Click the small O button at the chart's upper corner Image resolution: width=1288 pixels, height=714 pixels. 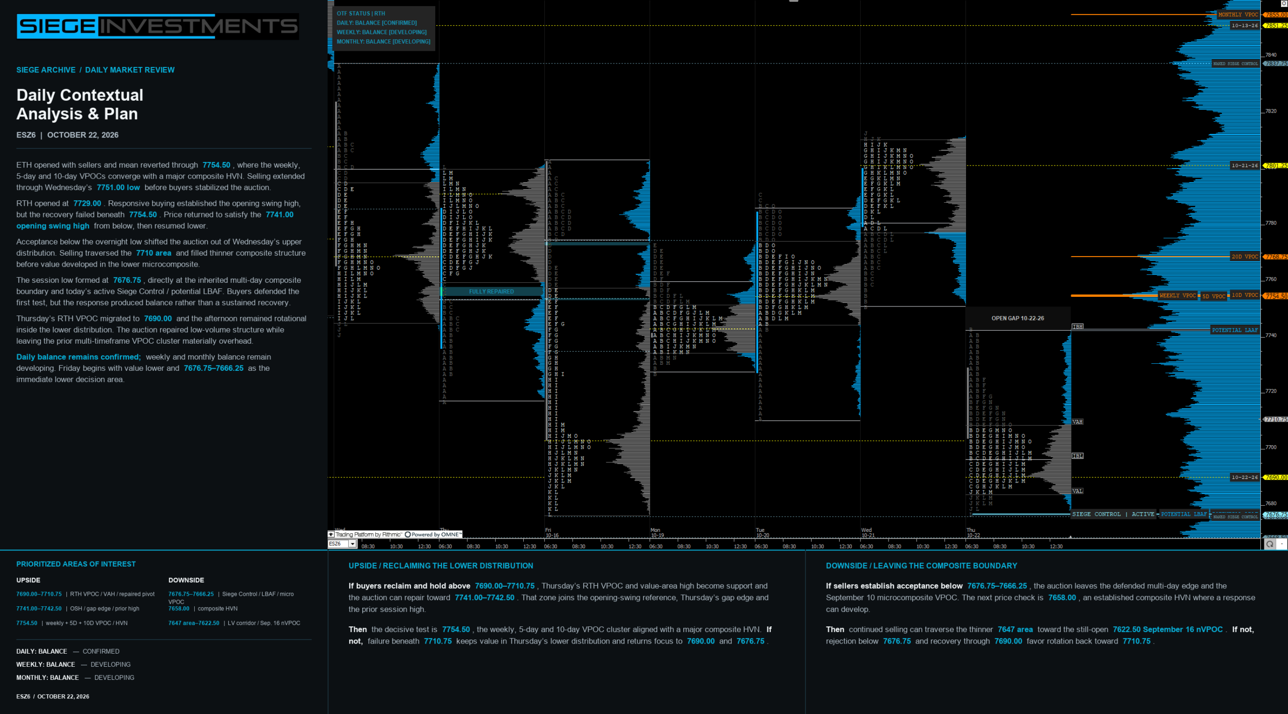click(1283, 4)
